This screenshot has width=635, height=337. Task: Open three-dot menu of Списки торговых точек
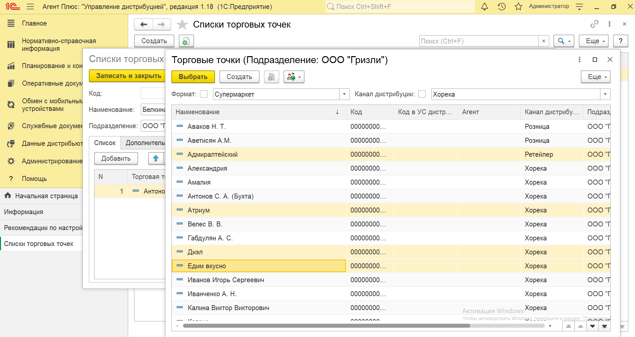coord(609,24)
